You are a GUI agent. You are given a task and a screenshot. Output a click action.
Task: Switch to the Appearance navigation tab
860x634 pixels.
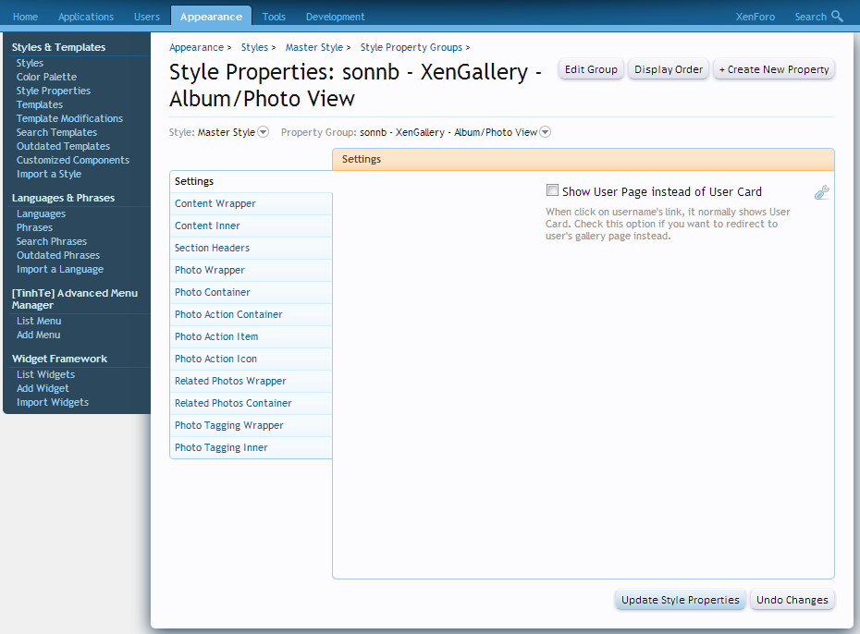click(211, 16)
